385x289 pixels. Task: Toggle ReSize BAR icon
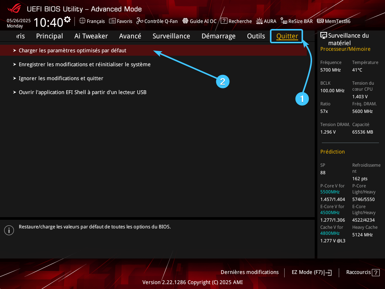(x=284, y=21)
